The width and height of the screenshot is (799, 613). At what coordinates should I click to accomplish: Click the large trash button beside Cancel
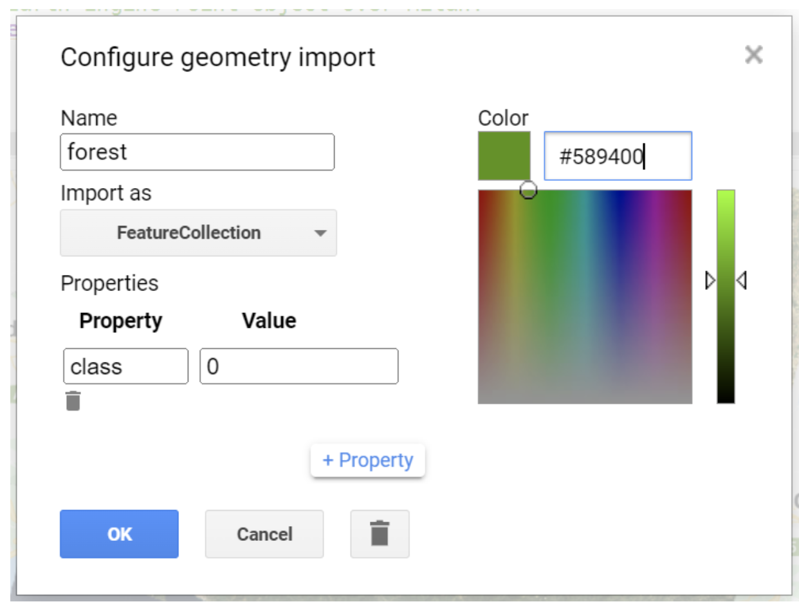coord(380,534)
